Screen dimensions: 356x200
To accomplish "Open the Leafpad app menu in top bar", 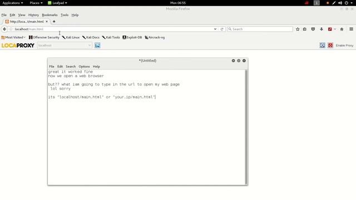I will 57,3.
